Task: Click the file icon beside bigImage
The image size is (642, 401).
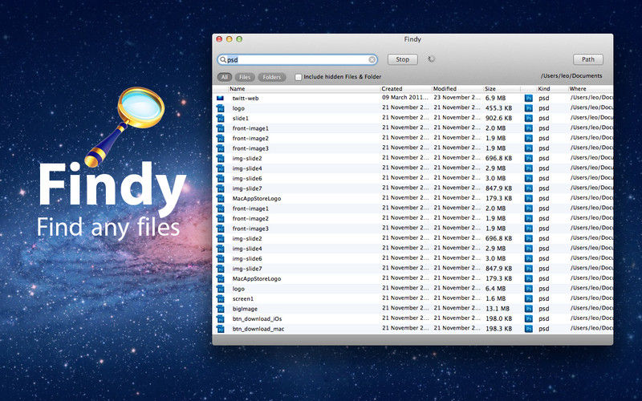Action: [220, 309]
